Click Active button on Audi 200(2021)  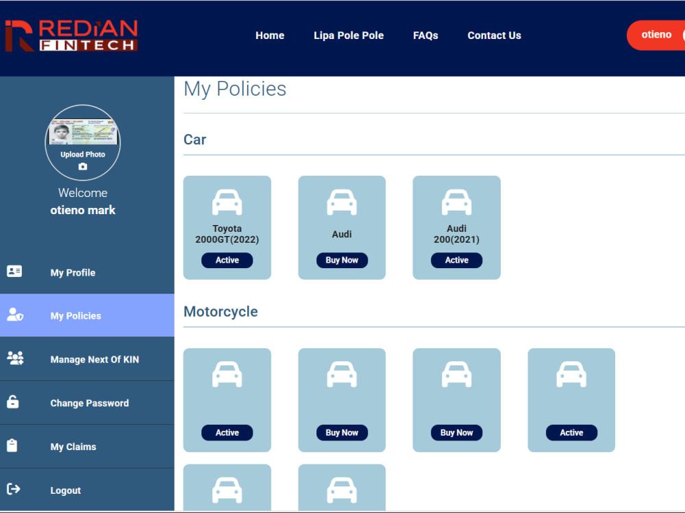click(x=456, y=261)
